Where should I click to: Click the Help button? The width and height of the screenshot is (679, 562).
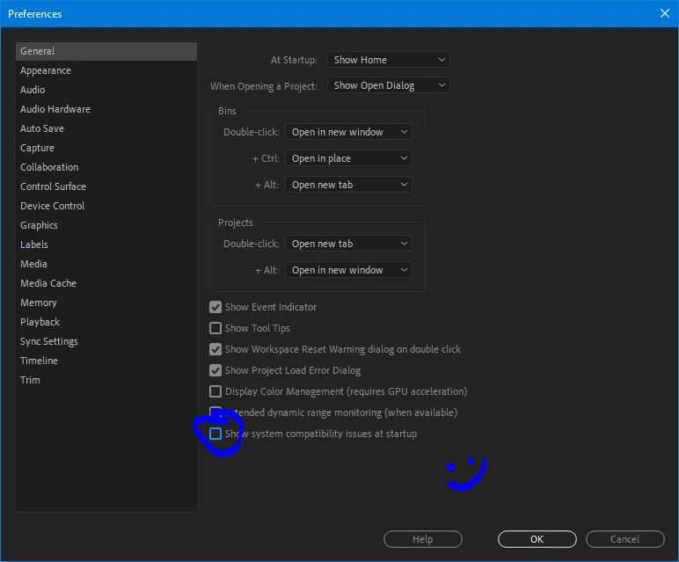pyautogui.click(x=423, y=539)
